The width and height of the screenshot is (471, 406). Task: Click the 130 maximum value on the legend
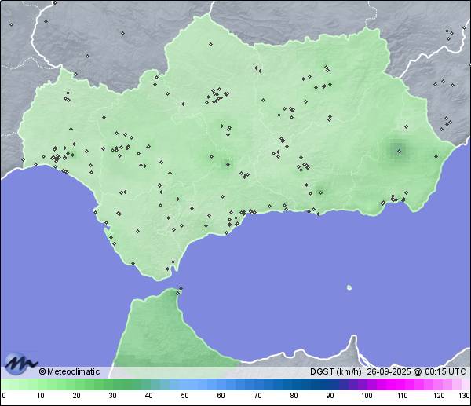464,396
